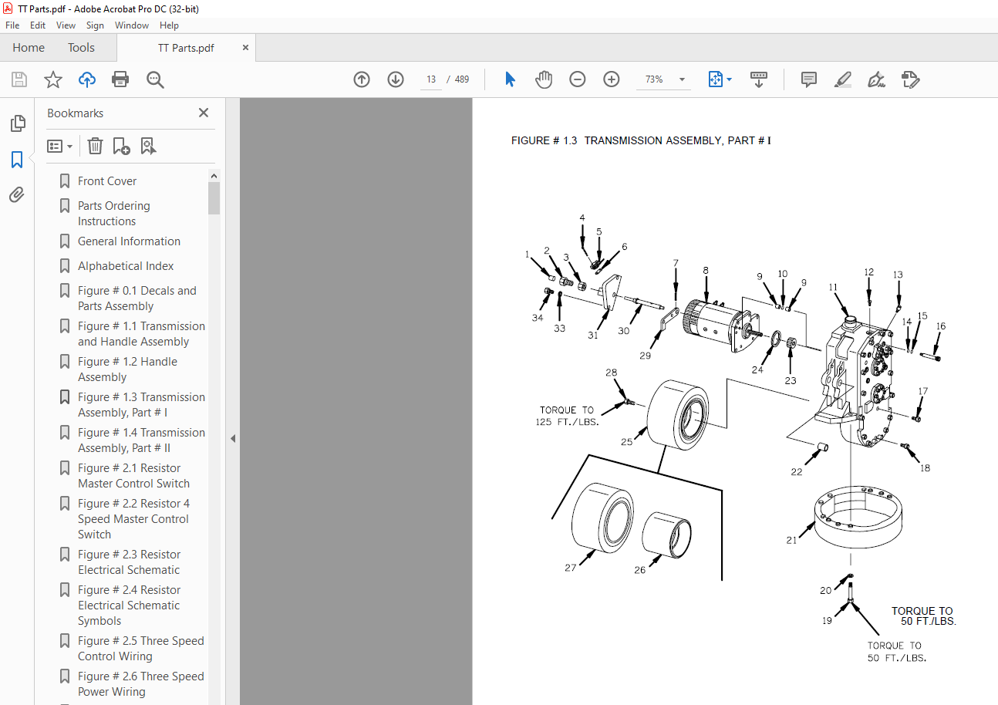
Task: Open the Sign document pen icon
Action: tap(876, 79)
